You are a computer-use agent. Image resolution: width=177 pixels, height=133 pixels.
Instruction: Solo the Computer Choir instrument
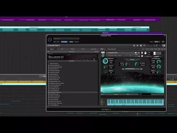142,53
